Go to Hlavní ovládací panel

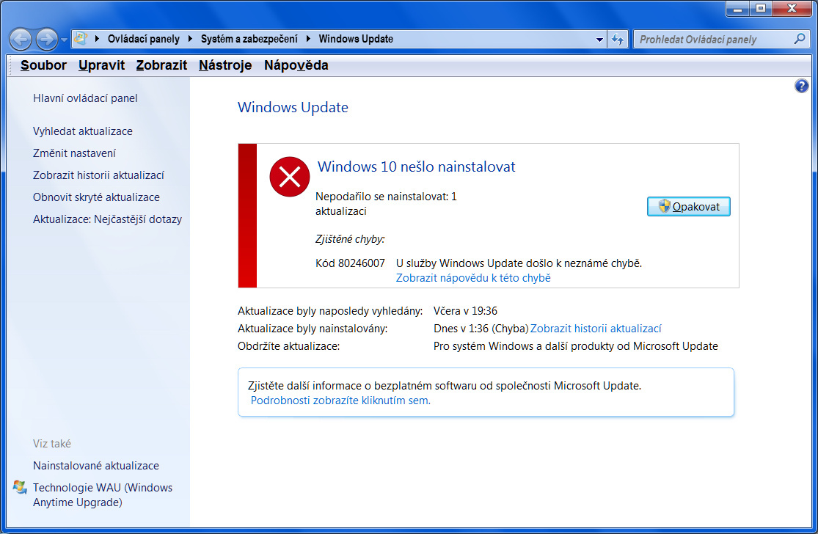click(x=85, y=98)
